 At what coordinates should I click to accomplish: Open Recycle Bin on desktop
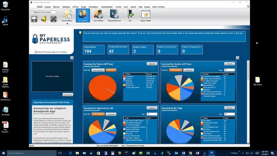[x=5, y=6]
